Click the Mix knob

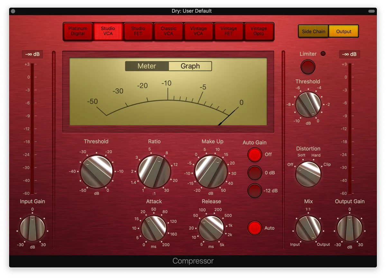pos(308,228)
